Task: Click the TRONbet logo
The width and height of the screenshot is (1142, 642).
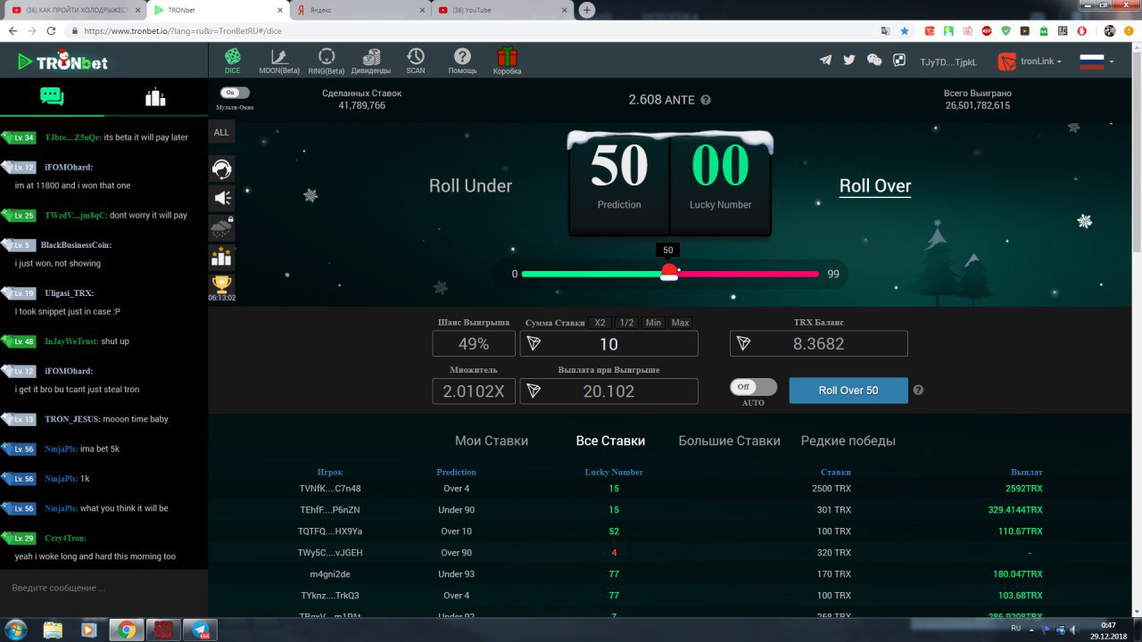Action: click(x=62, y=62)
